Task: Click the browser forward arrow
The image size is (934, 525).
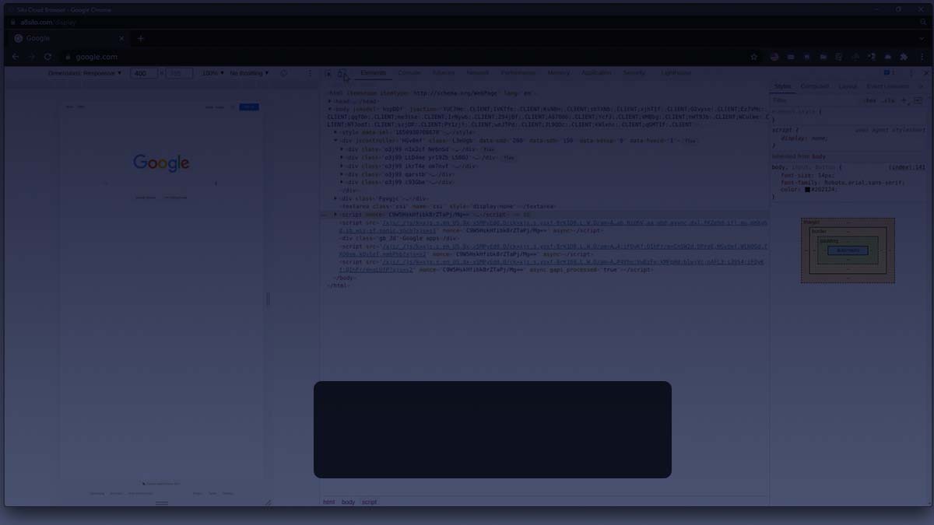Action: [x=31, y=57]
